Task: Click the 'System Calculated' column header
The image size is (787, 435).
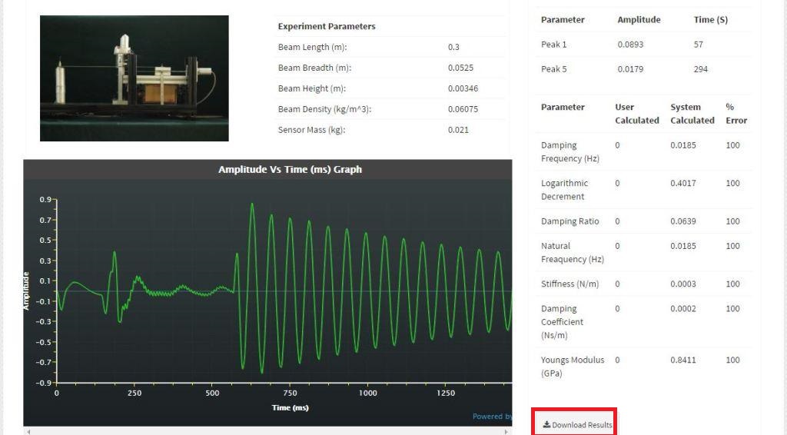Action: (692, 114)
